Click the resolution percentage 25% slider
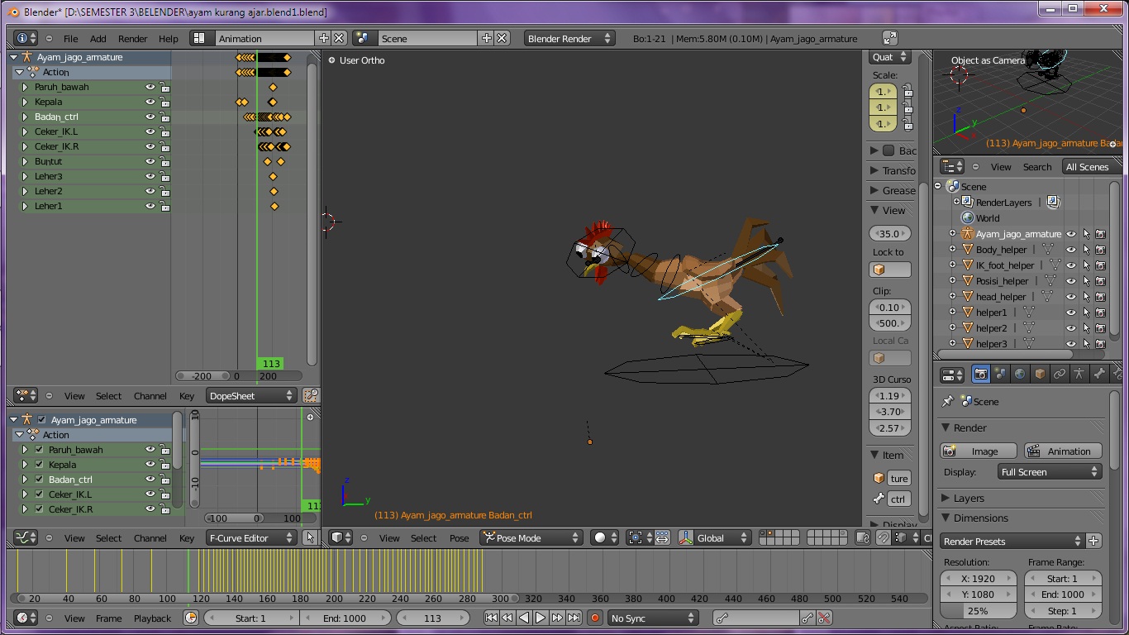This screenshot has width=1129, height=635. point(978,611)
